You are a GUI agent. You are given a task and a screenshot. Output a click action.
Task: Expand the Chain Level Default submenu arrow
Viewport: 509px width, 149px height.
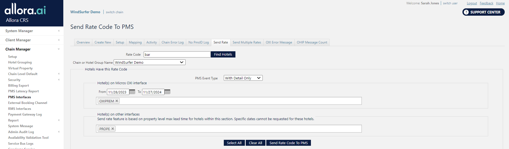tap(59, 74)
